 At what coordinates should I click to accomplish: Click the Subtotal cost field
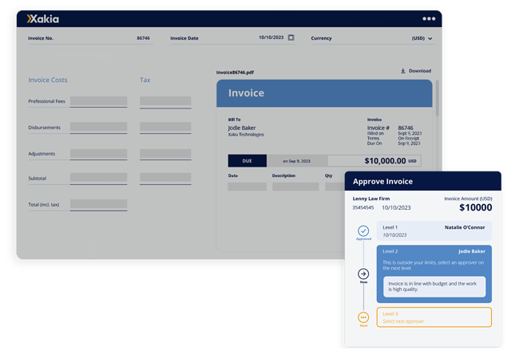click(x=99, y=179)
